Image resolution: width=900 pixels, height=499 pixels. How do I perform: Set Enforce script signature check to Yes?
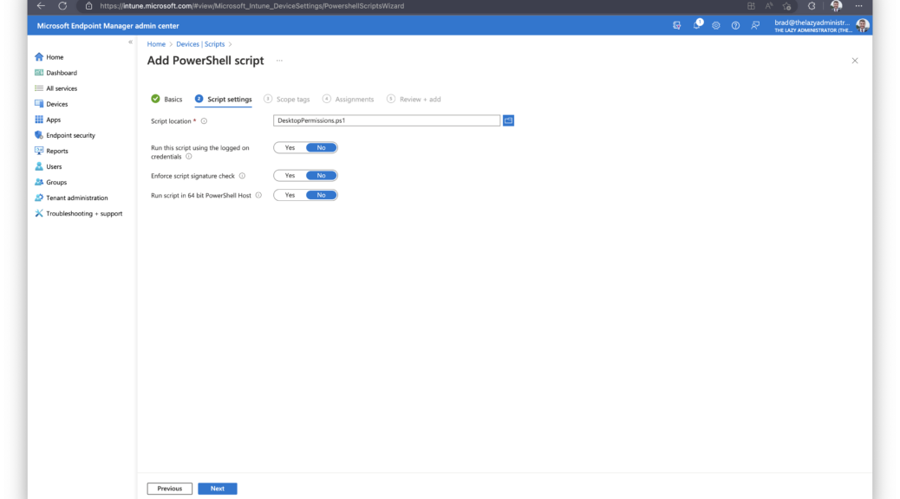coord(290,176)
